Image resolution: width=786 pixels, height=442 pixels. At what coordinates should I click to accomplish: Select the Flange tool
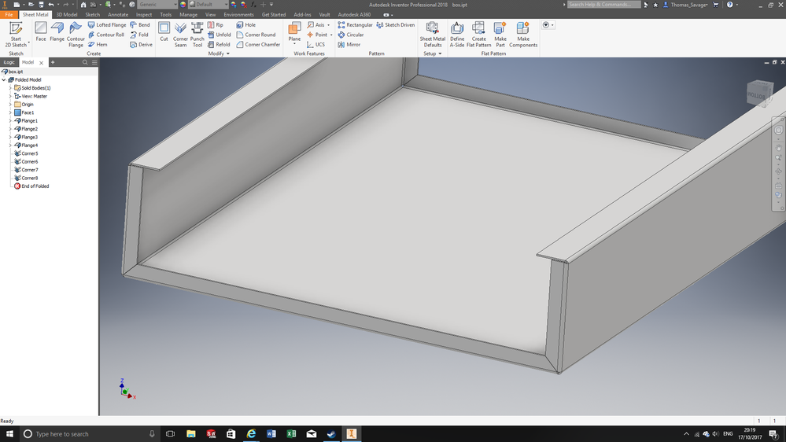(57, 32)
